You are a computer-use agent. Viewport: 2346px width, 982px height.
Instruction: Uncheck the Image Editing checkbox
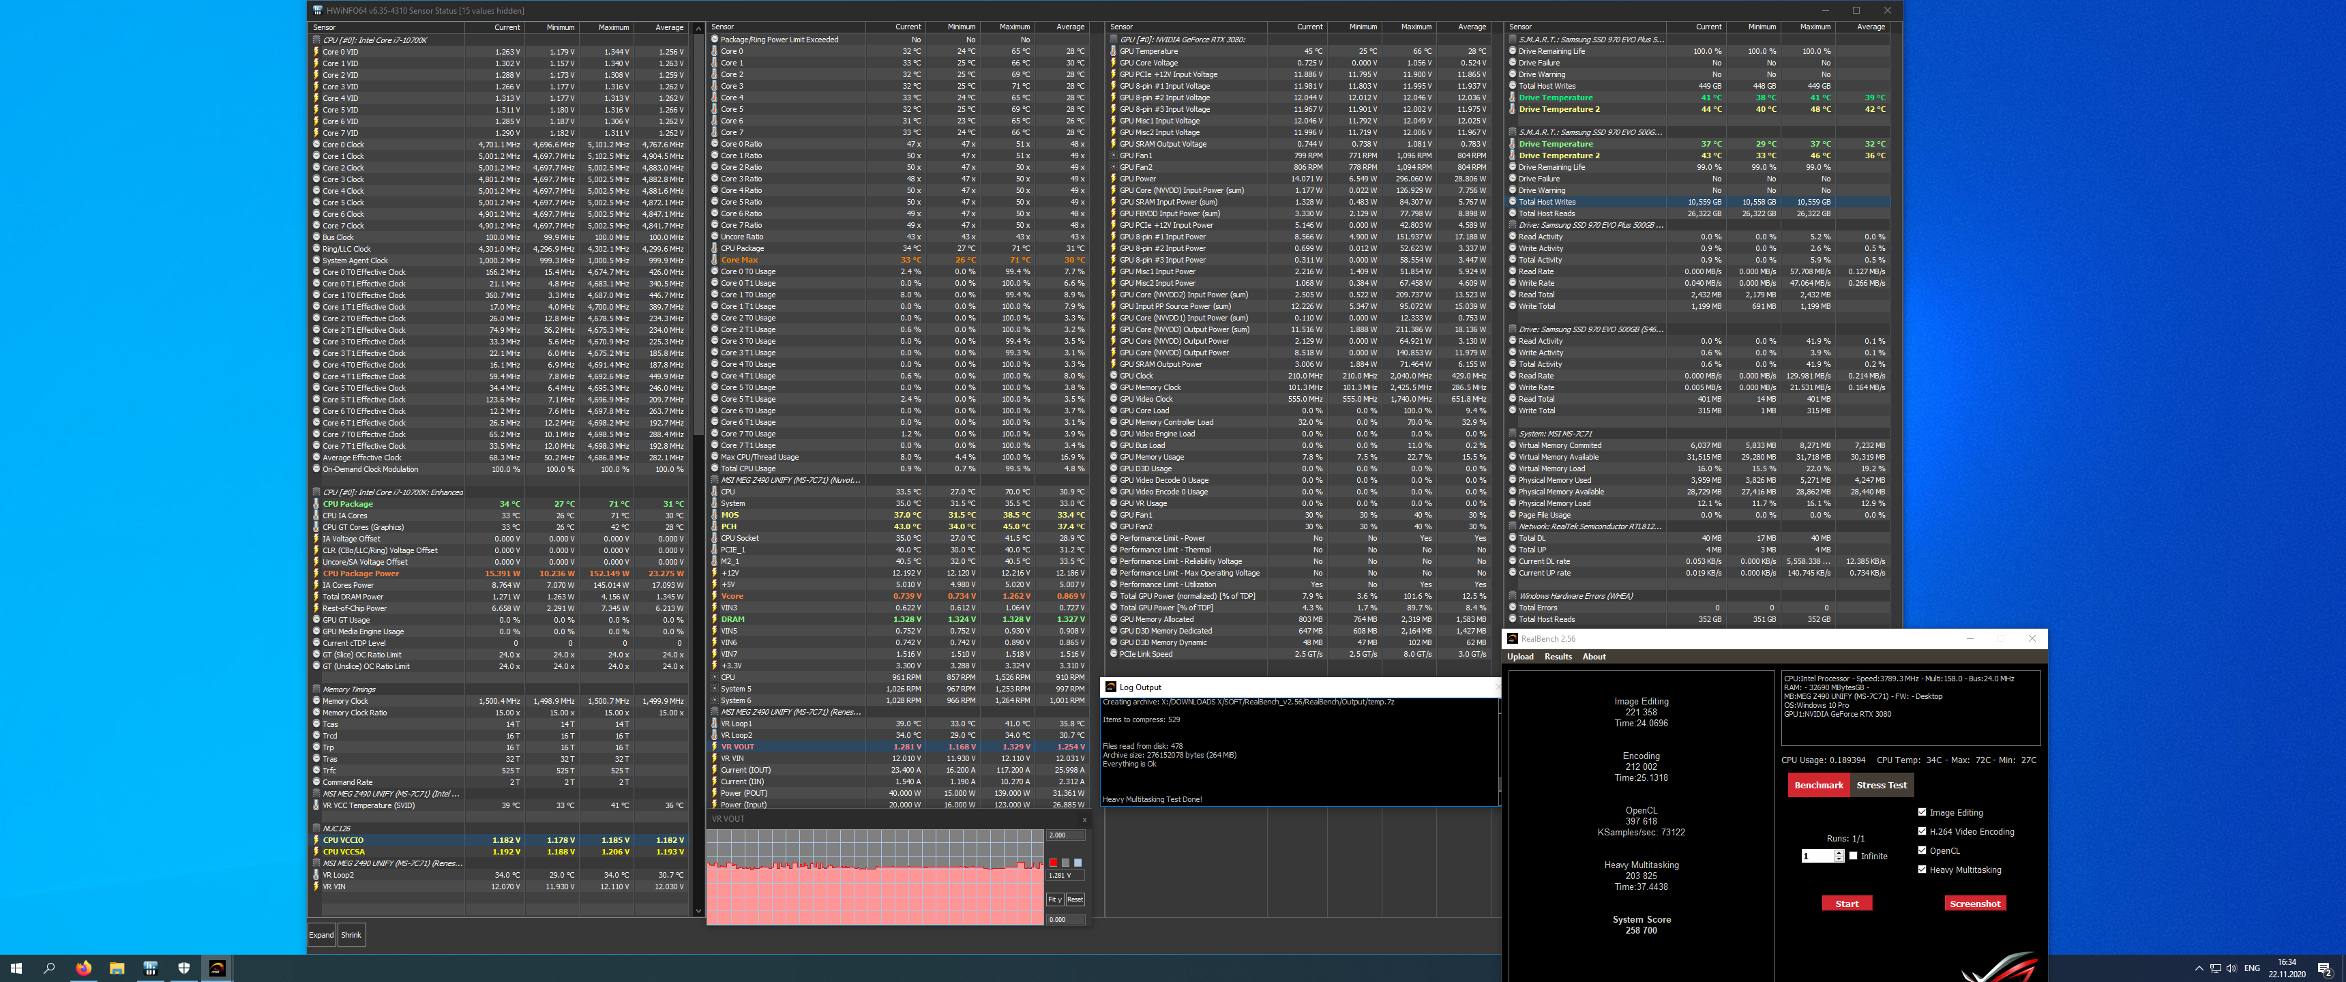point(1922,812)
